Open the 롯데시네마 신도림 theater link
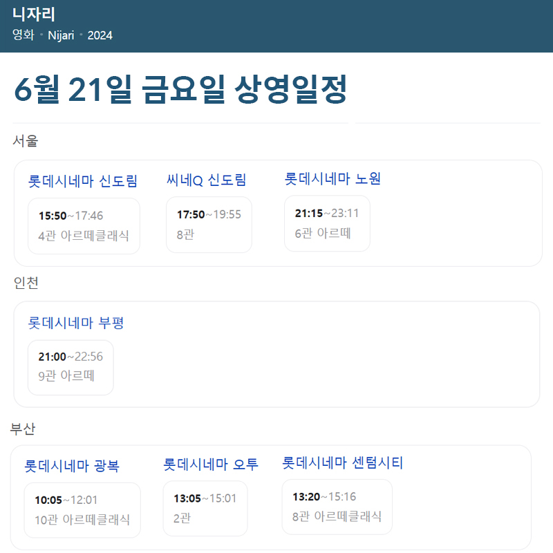Viewport: 553px width, 553px height. click(x=82, y=181)
